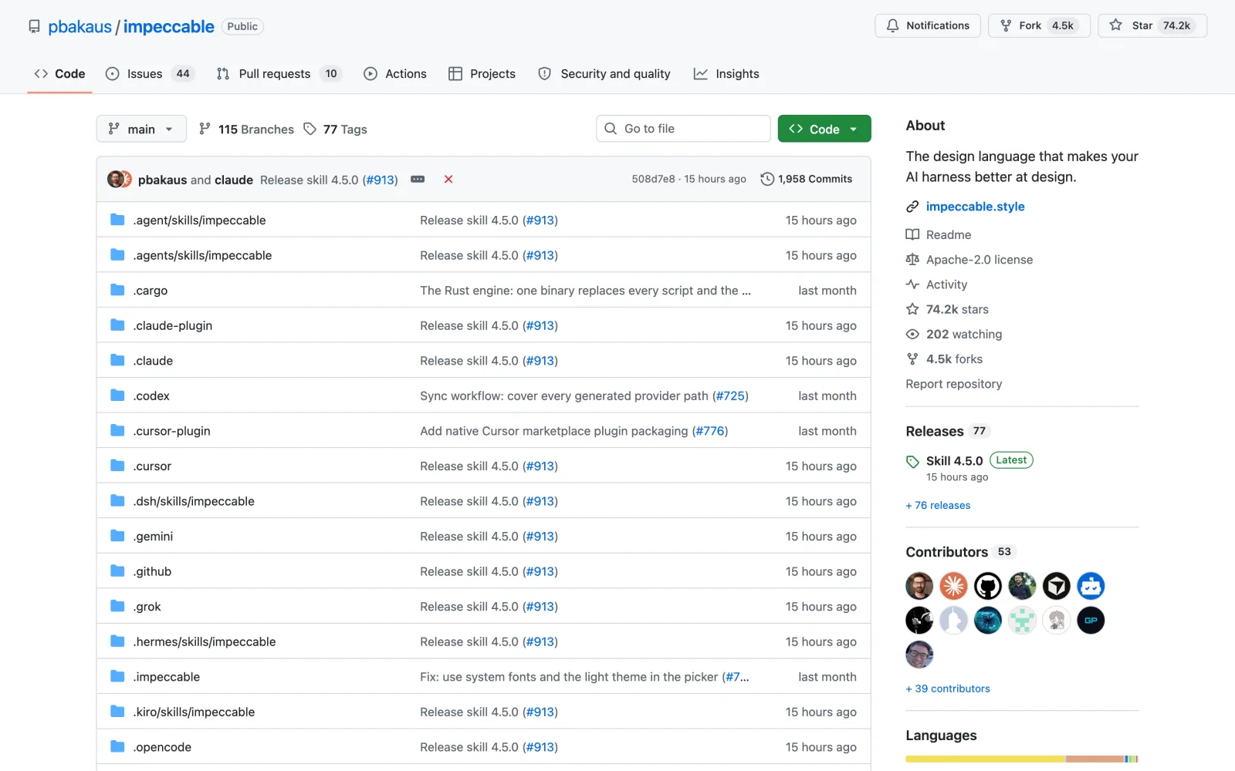The image size is (1235, 771).
Task: View the 115 Branches link
Action: [x=246, y=129]
